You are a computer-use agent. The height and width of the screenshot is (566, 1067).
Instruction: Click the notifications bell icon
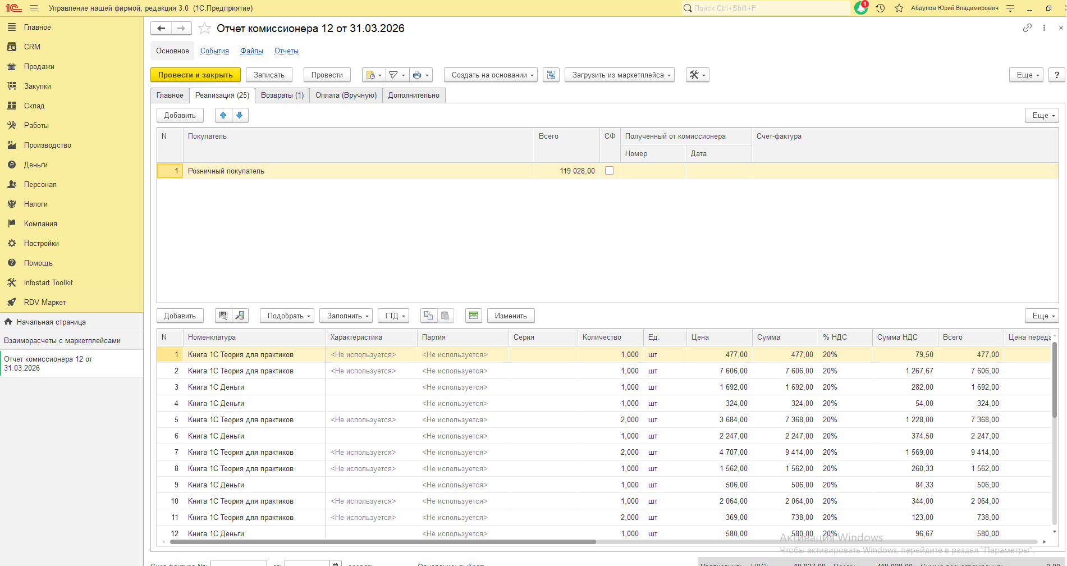860,8
